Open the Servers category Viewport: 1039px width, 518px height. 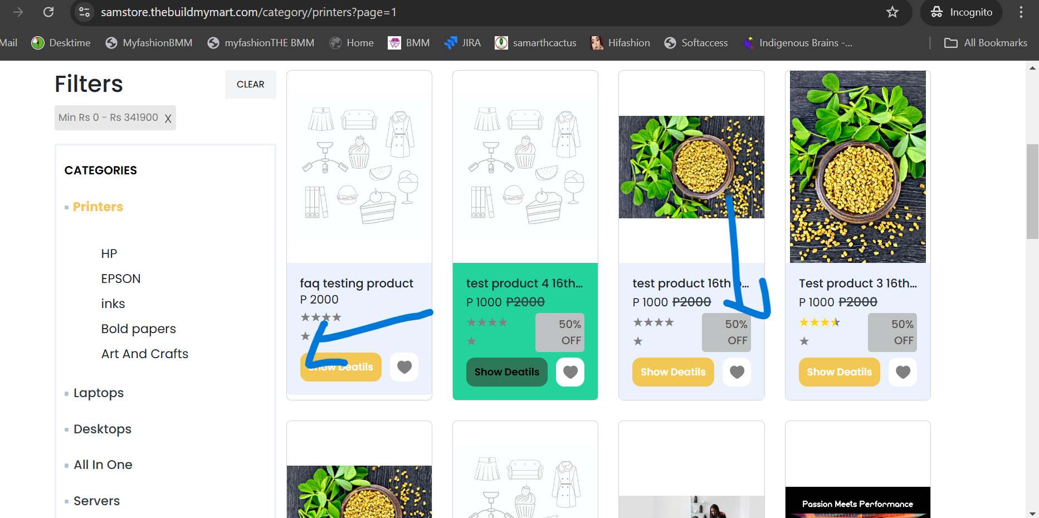click(97, 501)
